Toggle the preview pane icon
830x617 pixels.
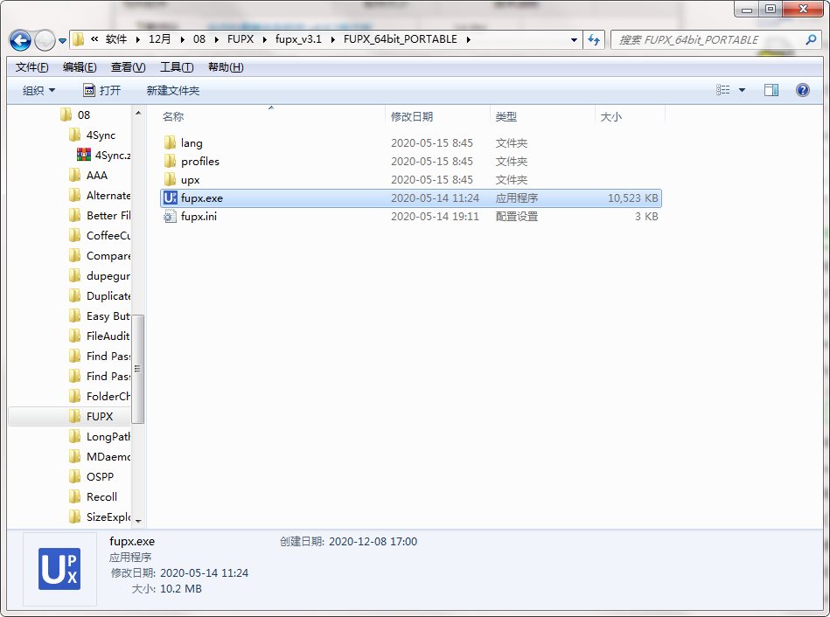771,90
